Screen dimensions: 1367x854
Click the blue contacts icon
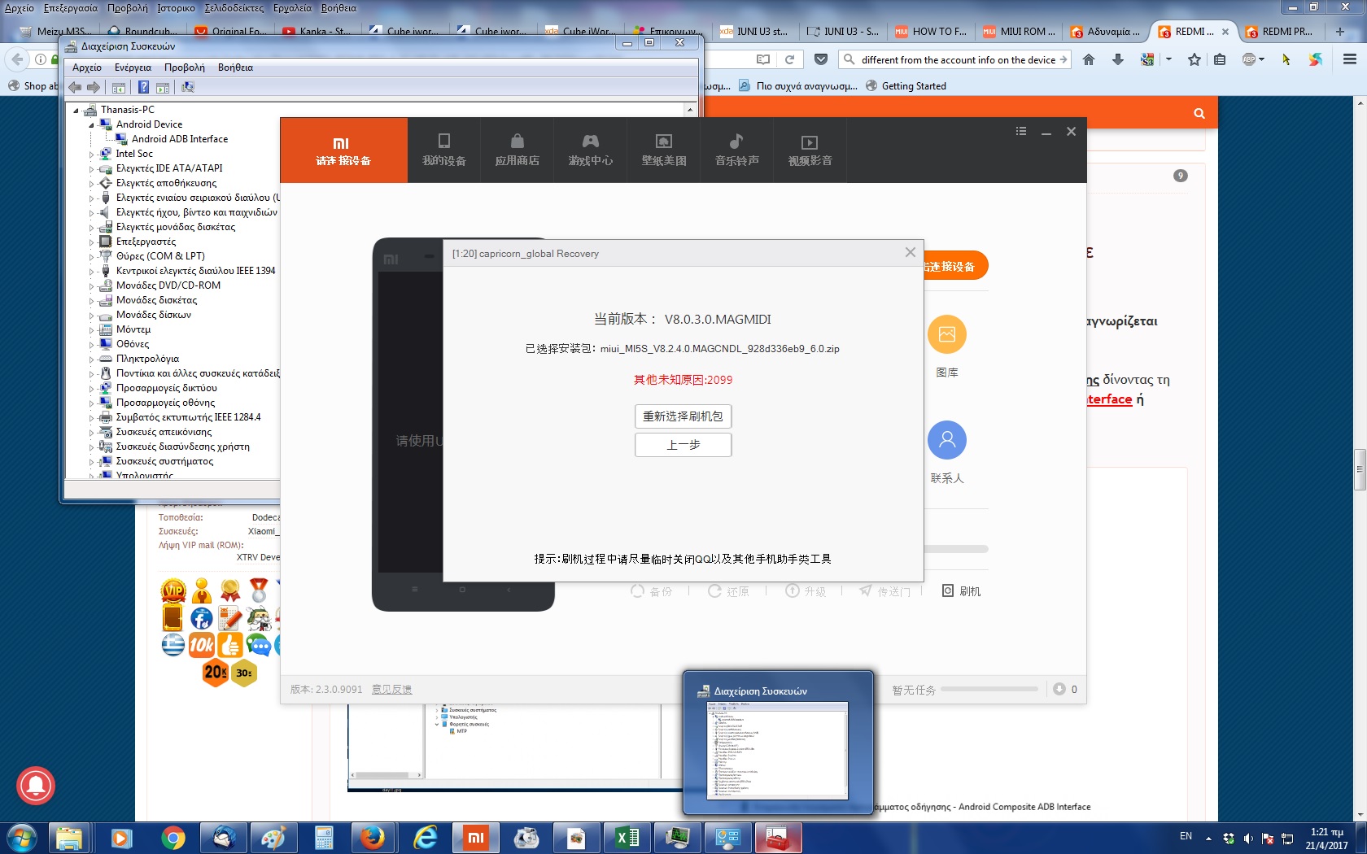(946, 440)
